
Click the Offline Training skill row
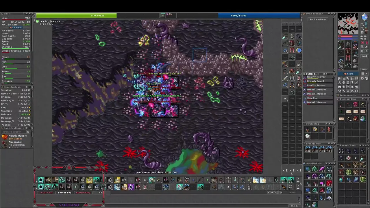pyautogui.click(x=16, y=51)
